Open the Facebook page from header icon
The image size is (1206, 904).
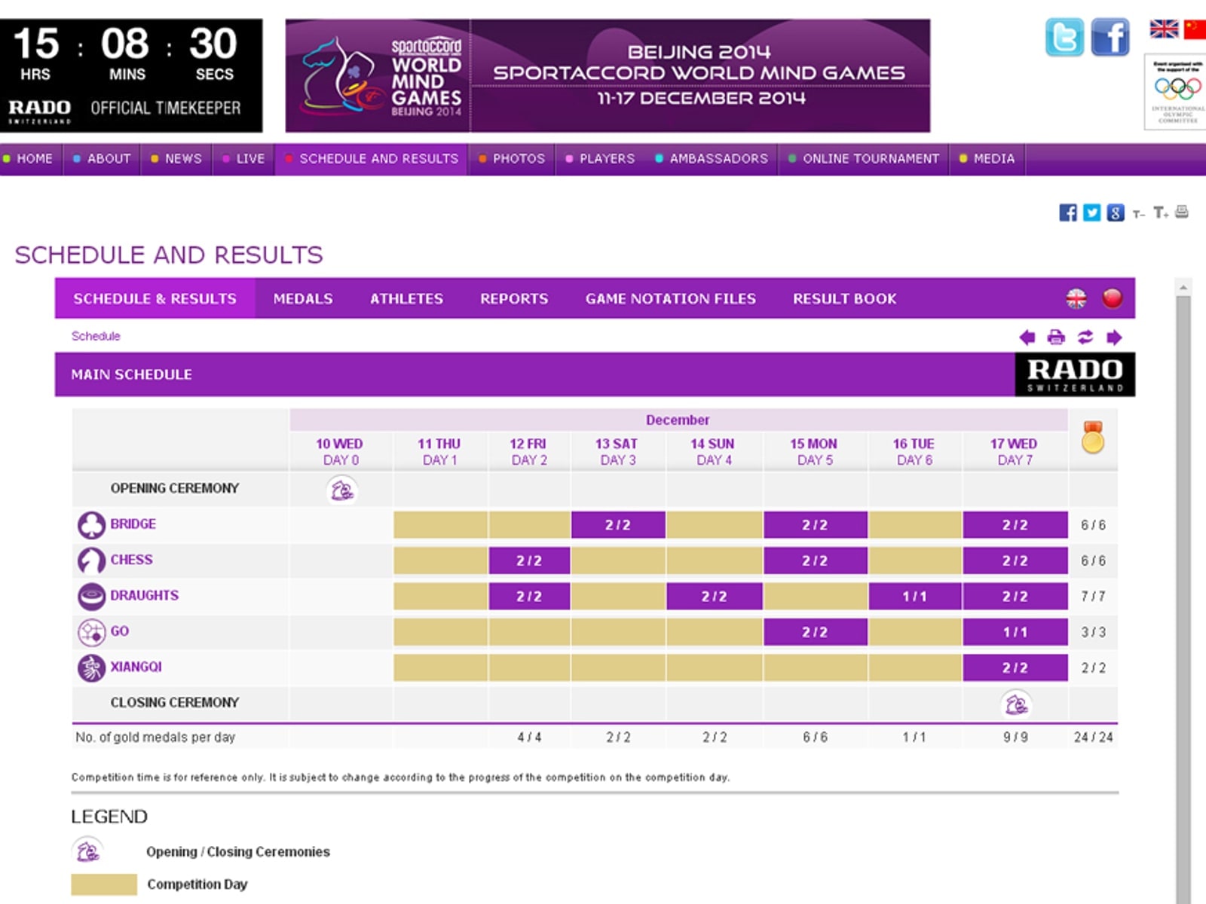tap(1110, 37)
